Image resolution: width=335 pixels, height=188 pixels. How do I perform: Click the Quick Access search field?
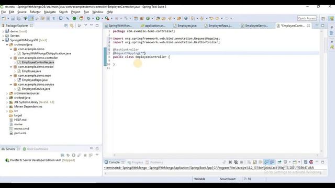pyautogui.click(x=307, y=18)
